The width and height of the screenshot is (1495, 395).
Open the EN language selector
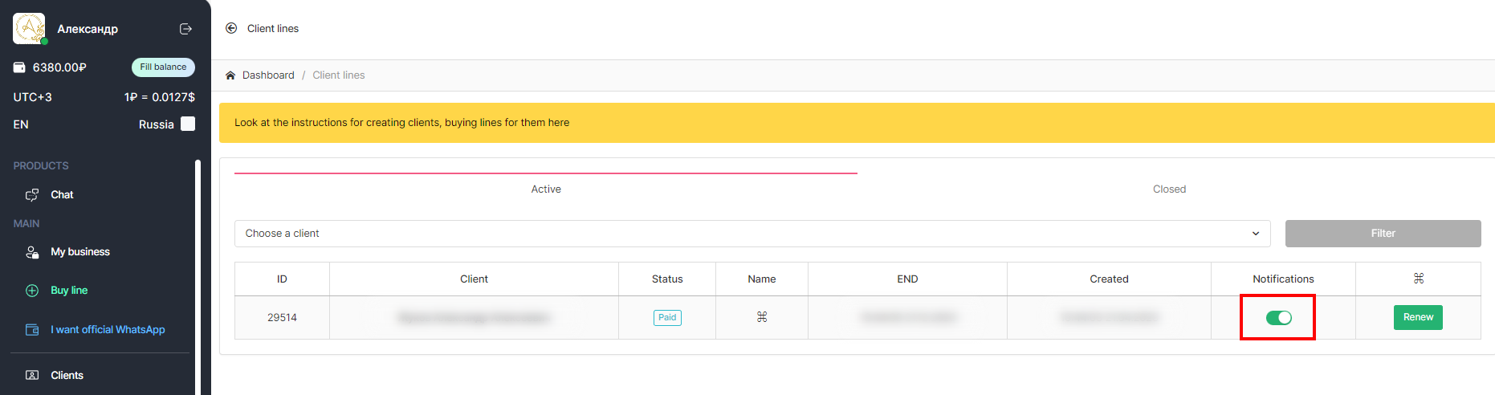coord(21,124)
